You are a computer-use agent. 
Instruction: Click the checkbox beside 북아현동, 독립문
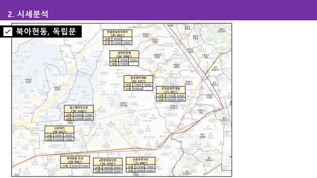8,32
